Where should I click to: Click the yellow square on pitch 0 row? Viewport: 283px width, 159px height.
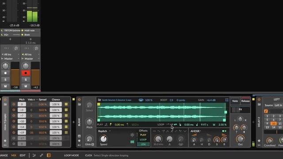[x=66, y=104]
